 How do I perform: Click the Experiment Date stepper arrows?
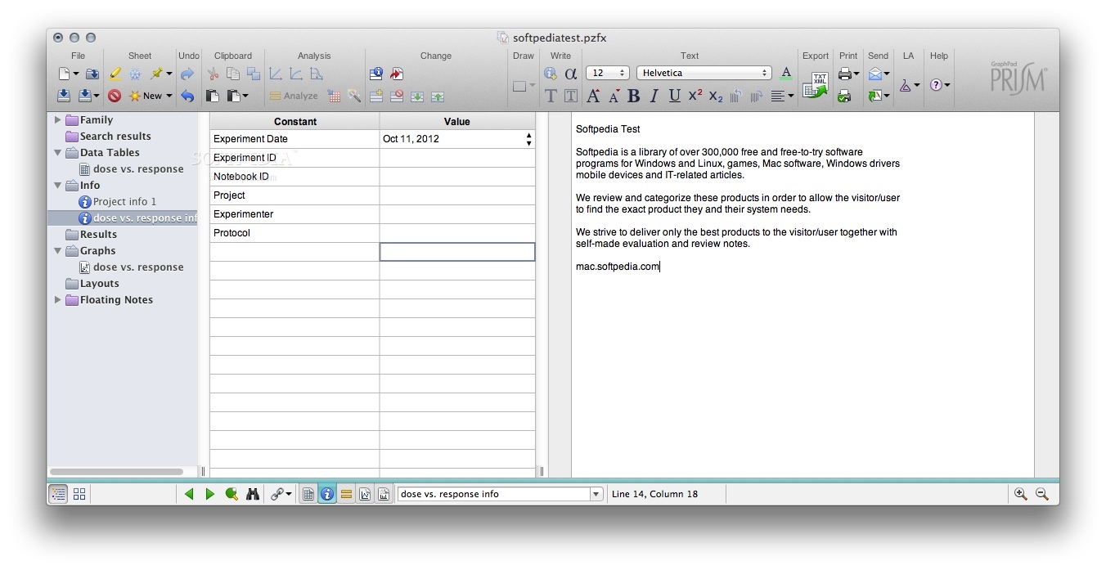(529, 139)
